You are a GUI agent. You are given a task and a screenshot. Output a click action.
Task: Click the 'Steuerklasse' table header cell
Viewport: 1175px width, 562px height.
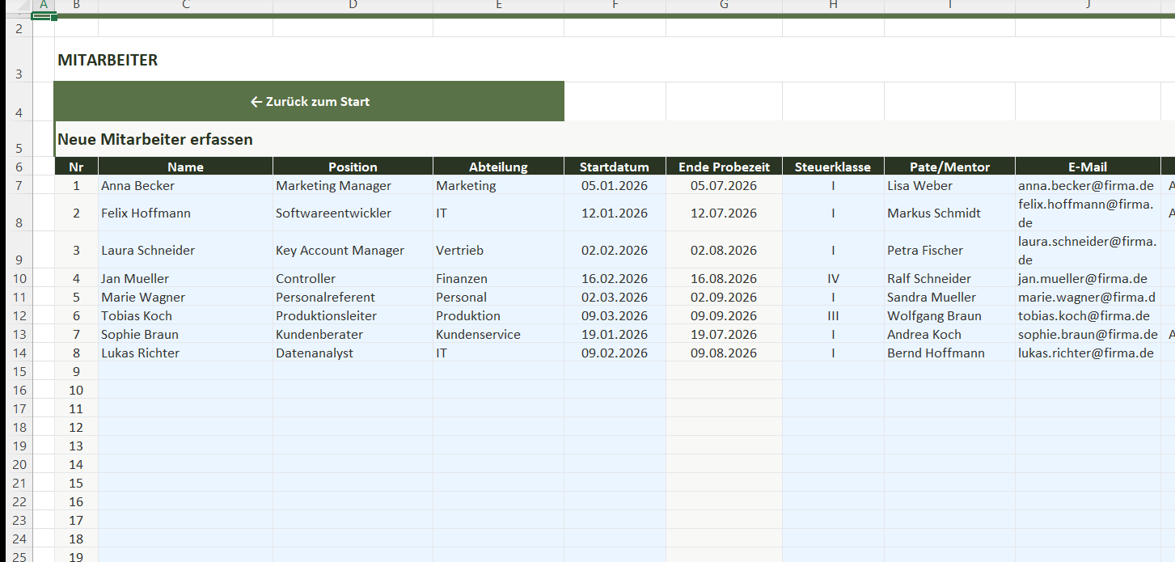pos(833,167)
